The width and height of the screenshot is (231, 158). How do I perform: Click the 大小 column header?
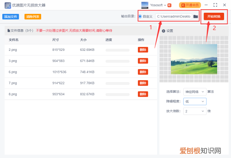point(83,40)
